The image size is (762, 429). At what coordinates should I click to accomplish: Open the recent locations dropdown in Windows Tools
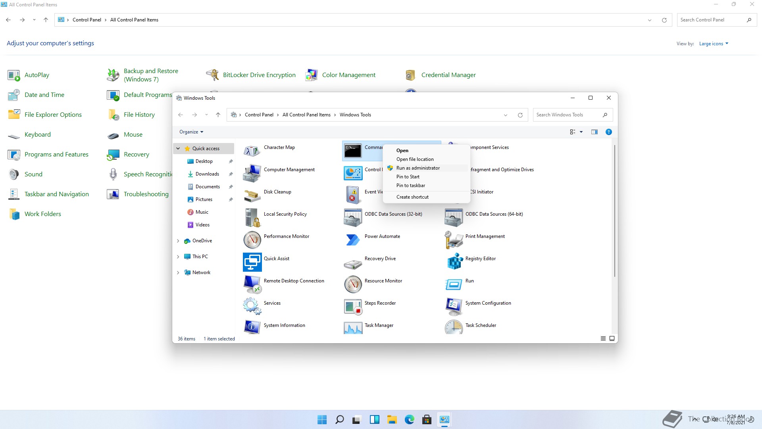click(206, 115)
